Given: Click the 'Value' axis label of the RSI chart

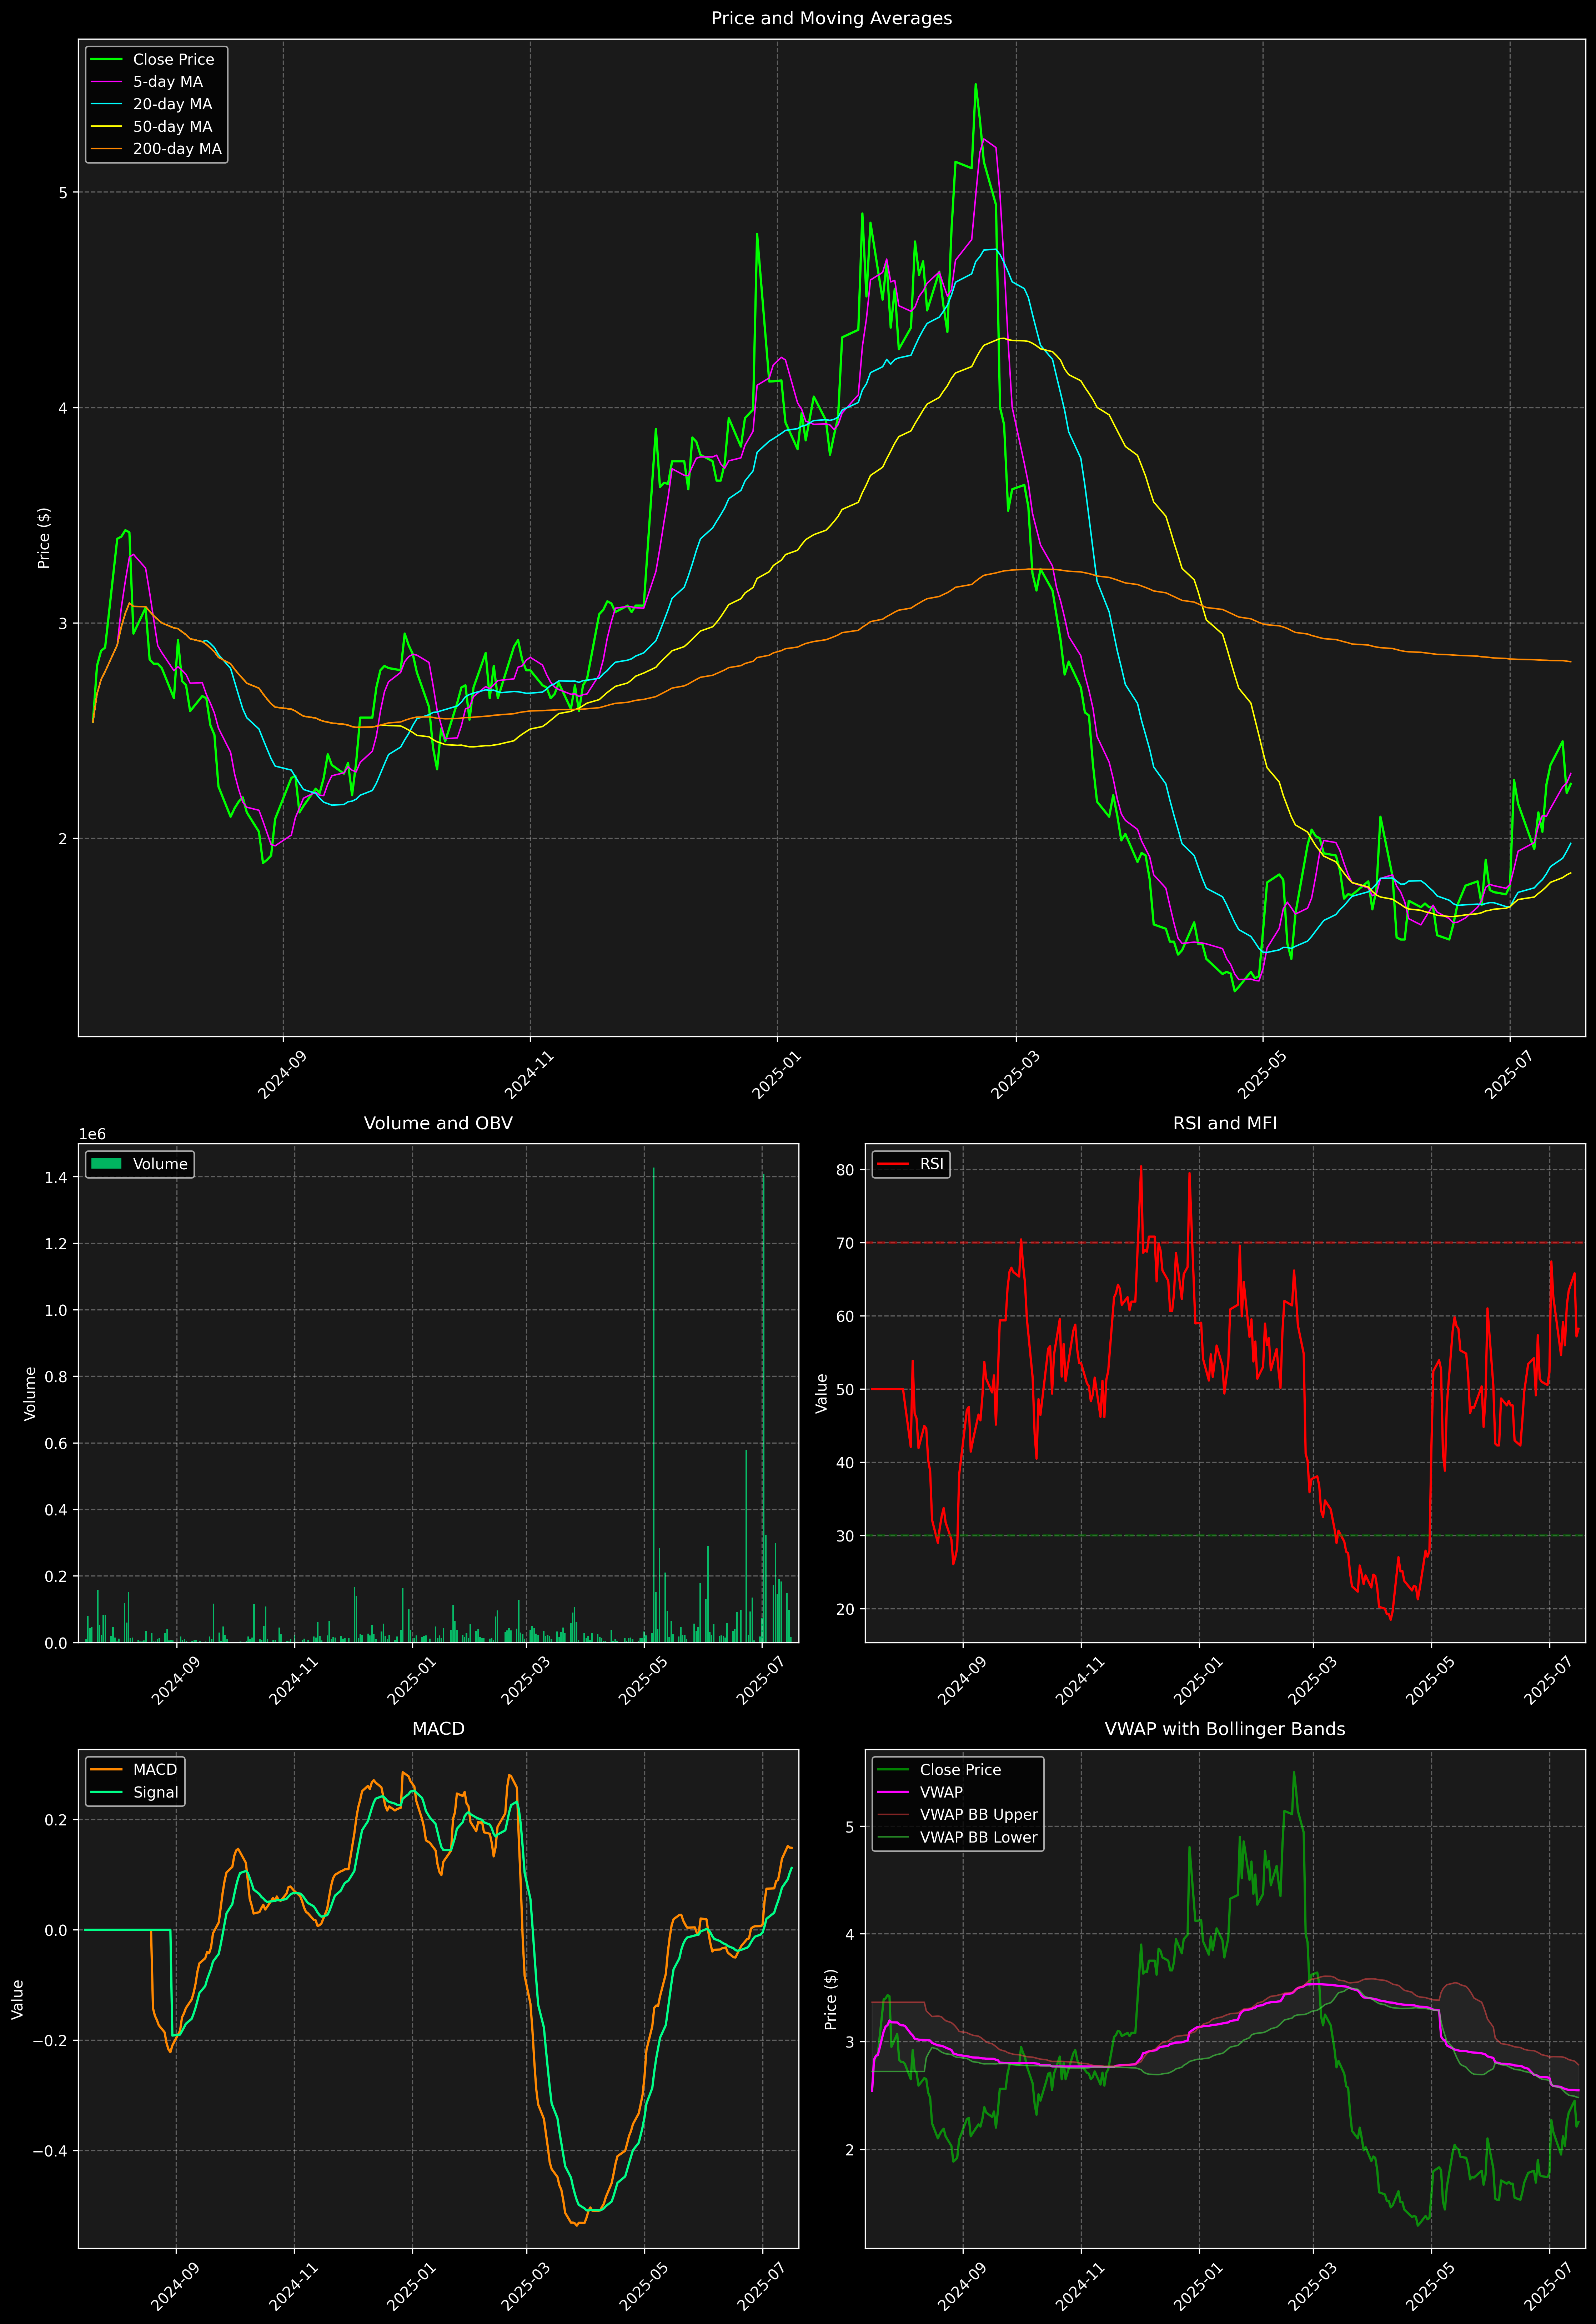Looking at the screenshot, I should click(x=822, y=1393).
